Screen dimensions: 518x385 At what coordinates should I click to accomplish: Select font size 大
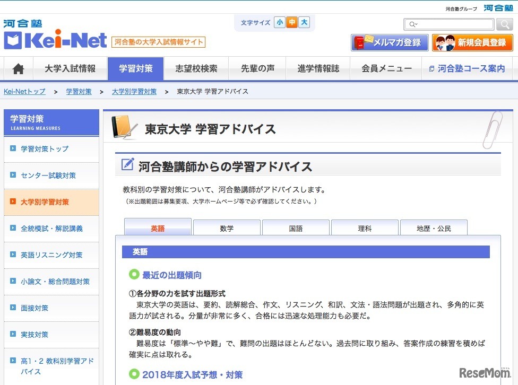(x=303, y=23)
